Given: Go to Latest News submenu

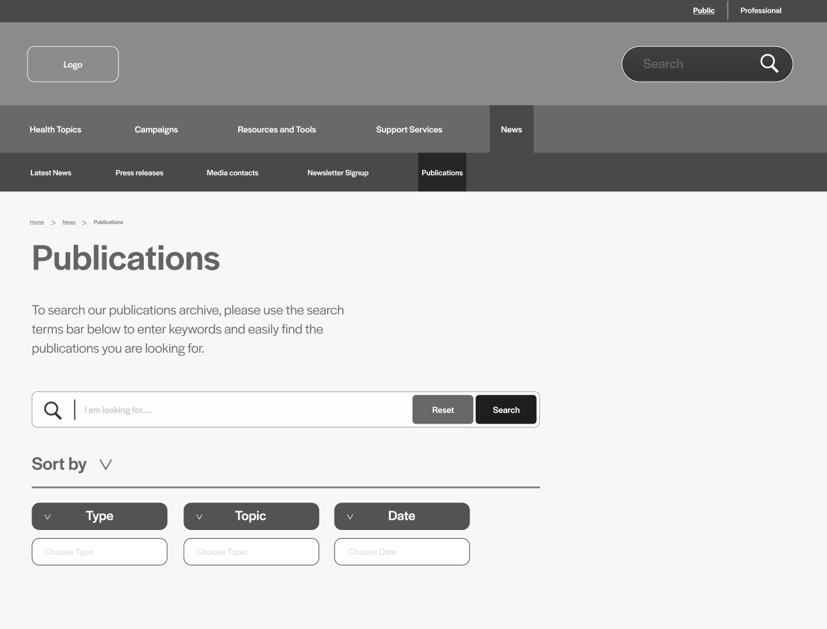Looking at the screenshot, I should 51,173.
